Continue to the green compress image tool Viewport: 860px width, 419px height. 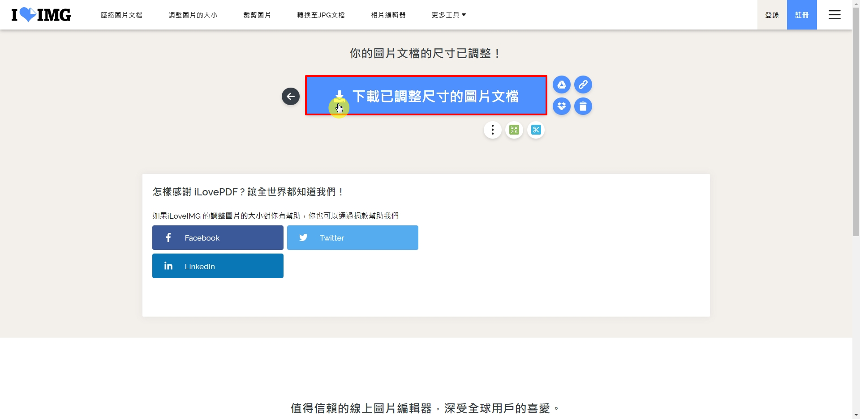(514, 130)
